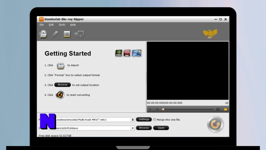This screenshot has height=150, width=266.
Task: Open the Edit menu
Action: (51, 25)
